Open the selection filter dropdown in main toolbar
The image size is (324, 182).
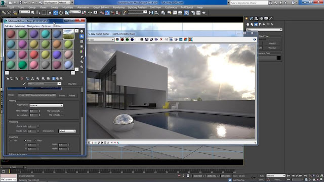[24, 12]
